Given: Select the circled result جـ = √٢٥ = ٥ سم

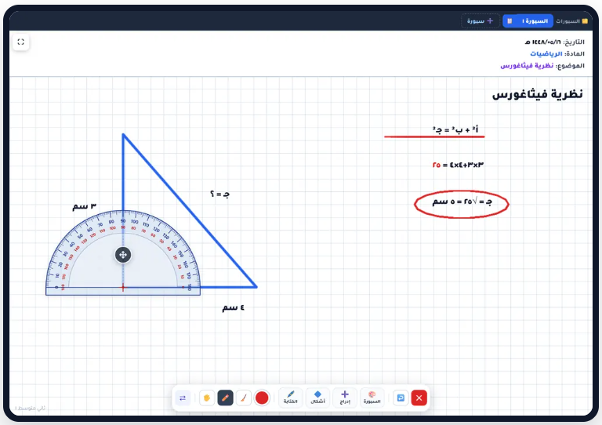Looking at the screenshot, I should [x=462, y=202].
